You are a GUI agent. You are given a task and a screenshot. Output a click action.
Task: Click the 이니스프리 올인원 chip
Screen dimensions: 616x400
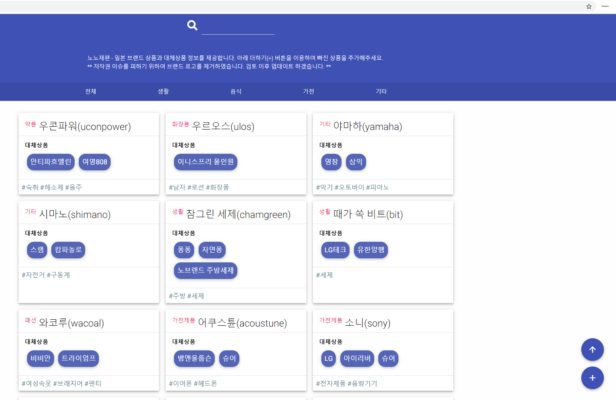coord(205,162)
